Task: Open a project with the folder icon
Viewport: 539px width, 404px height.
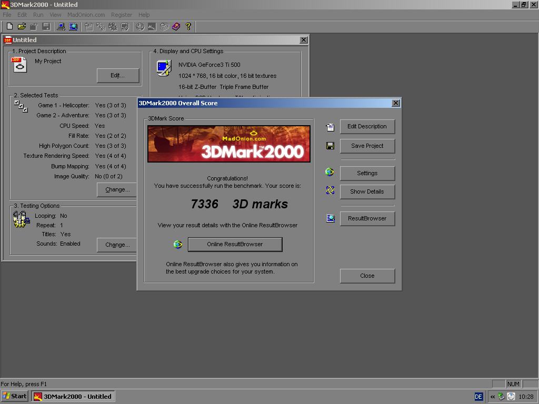Action: point(22,26)
